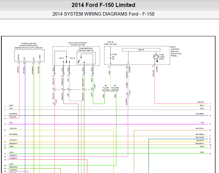219x173 pixels.
Task: Click the transmission control switch symbol
Action: [86, 58]
